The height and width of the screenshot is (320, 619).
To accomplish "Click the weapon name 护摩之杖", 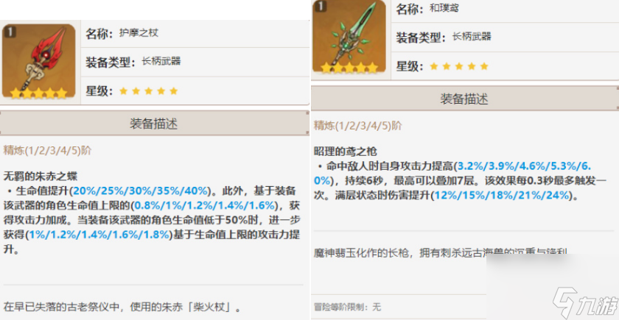I will 139,32.
